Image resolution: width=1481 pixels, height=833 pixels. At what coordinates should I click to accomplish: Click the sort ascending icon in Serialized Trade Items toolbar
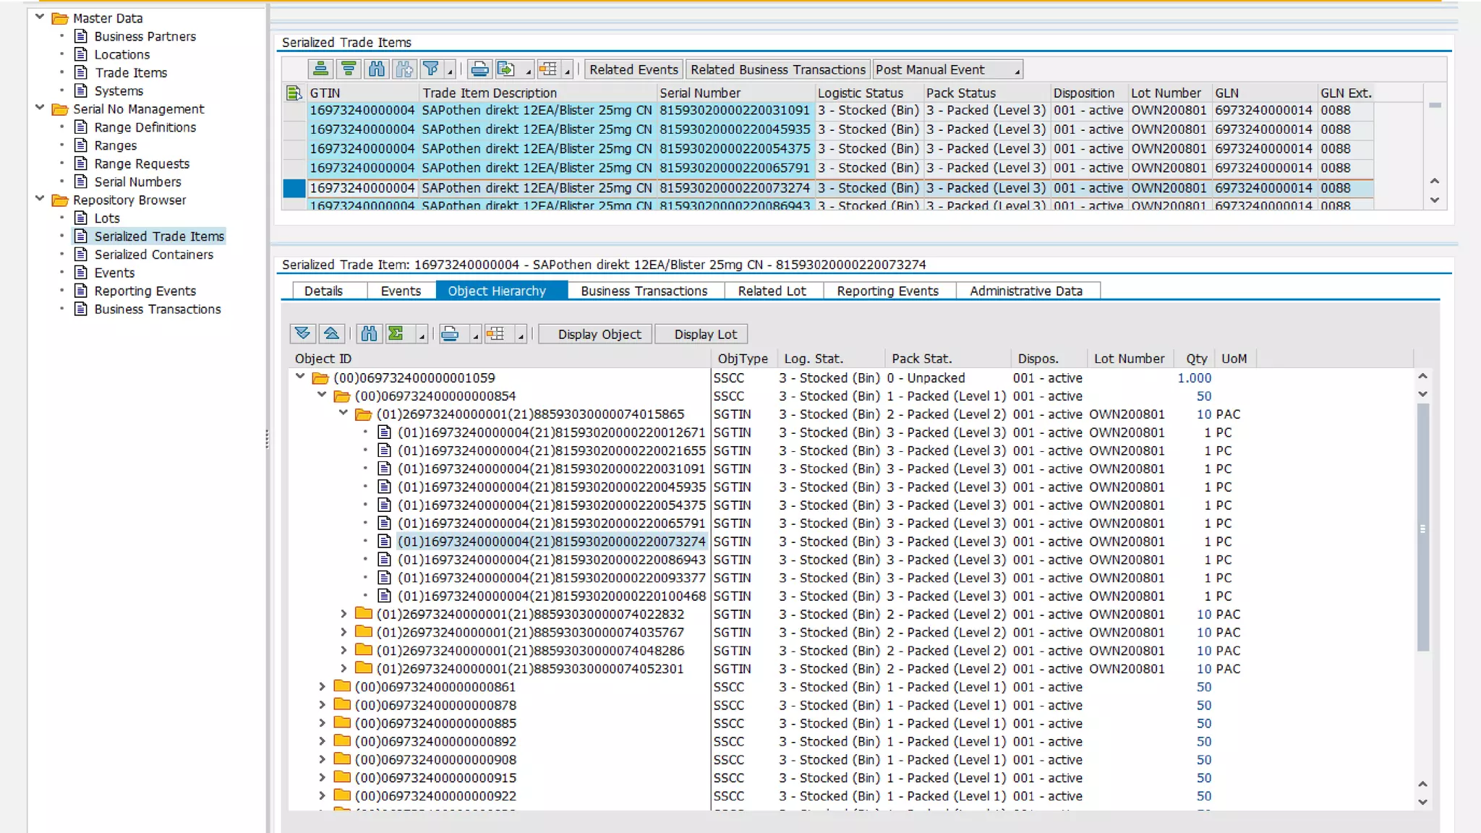coord(320,69)
